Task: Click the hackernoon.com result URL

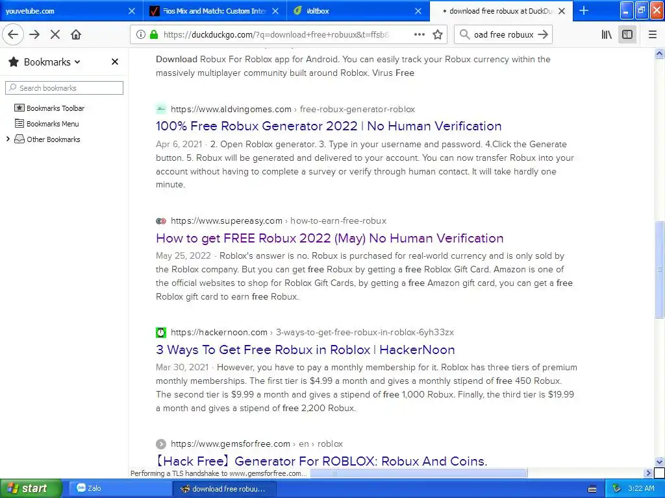Action: (x=312, y=333)
